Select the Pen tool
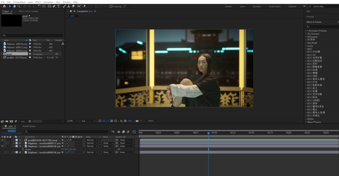The height and width of the screenshot is (176, 339). pyautogui.click(x=54, y=6)
